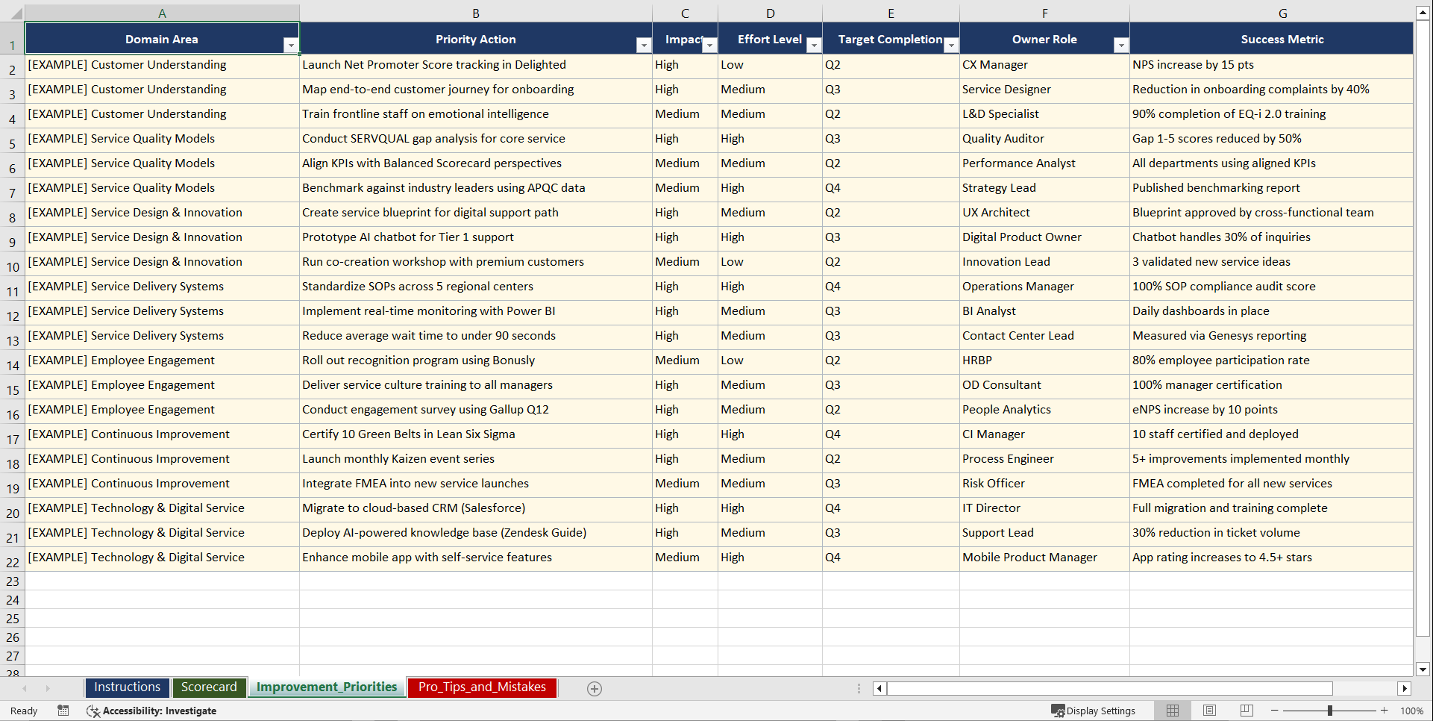The width and height of the screenshot is (1433, 721).
Task: Open the Domain Area filter dropdown
Action: pos(291,45)
